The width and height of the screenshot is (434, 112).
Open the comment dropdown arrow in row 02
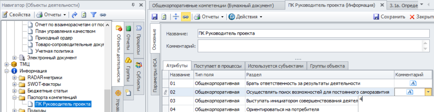(428, 92)
